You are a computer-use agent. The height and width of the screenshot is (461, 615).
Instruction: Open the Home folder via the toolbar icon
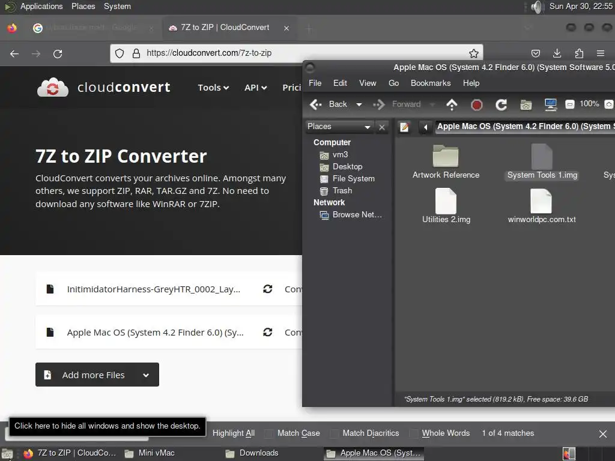(526, 104)
